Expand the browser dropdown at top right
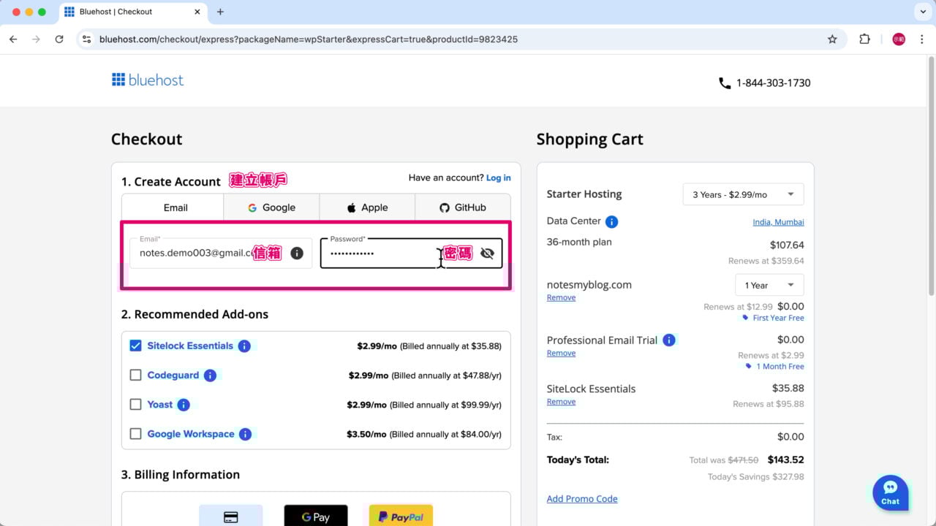This screenshot has width=936, height=526. coord(923,12)
